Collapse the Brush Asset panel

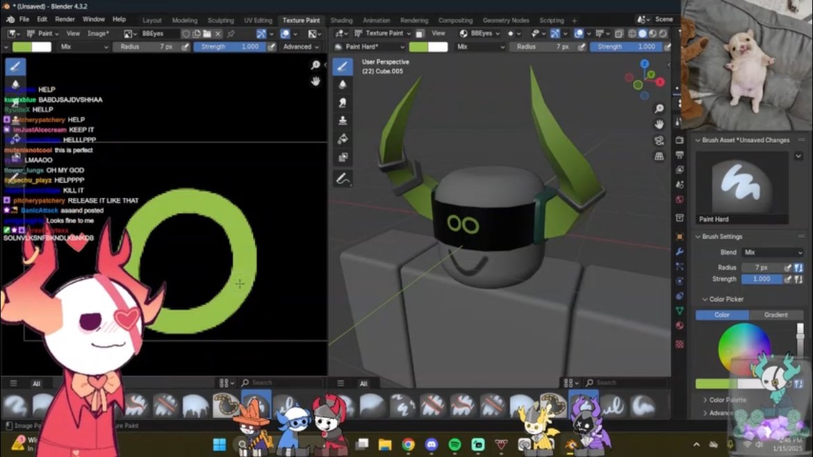pos(698,140)
